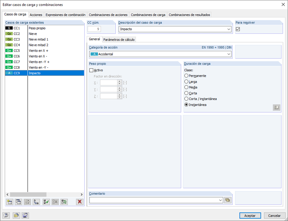Expand the Comentario dropdown
The height and width of the screenshot is (221, 288).
pos(221,200)
